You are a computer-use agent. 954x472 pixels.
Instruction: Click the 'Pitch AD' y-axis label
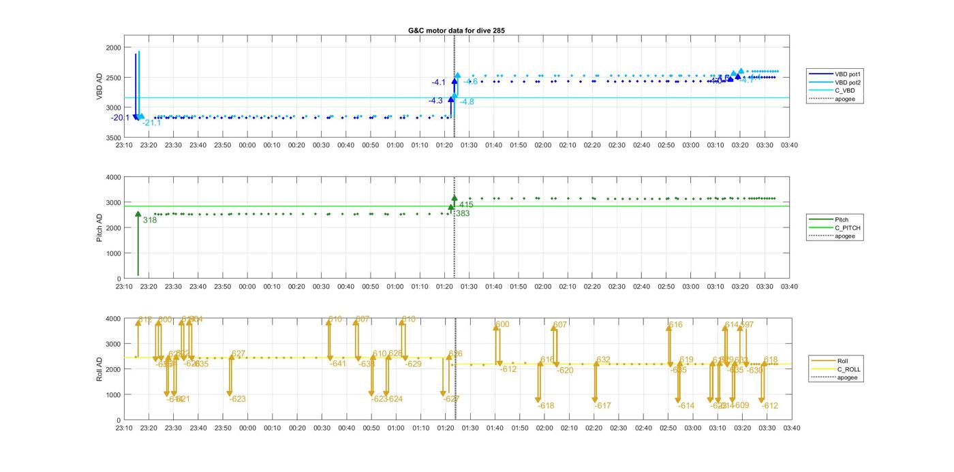[x=100, y=228]
